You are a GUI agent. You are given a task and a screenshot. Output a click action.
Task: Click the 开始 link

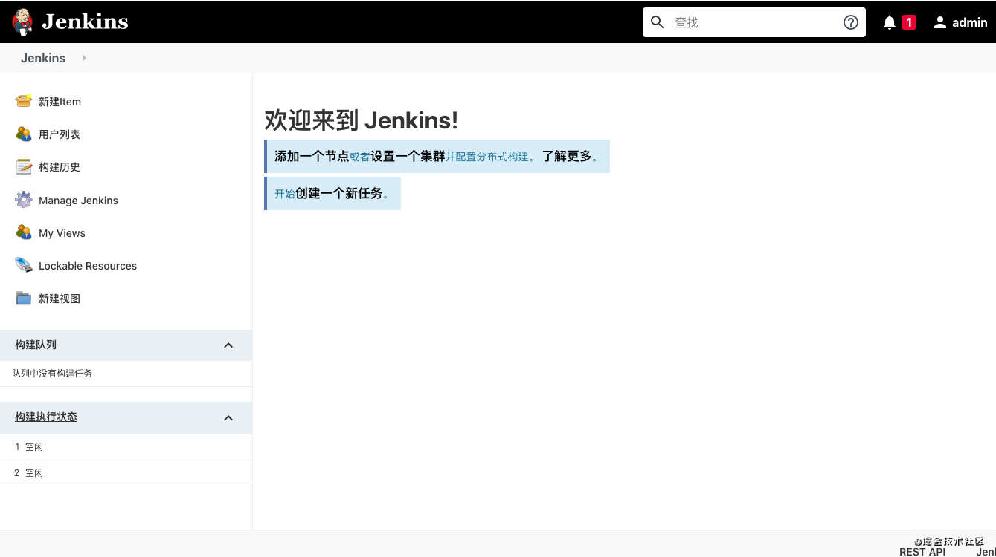click(x=285, y=194)
